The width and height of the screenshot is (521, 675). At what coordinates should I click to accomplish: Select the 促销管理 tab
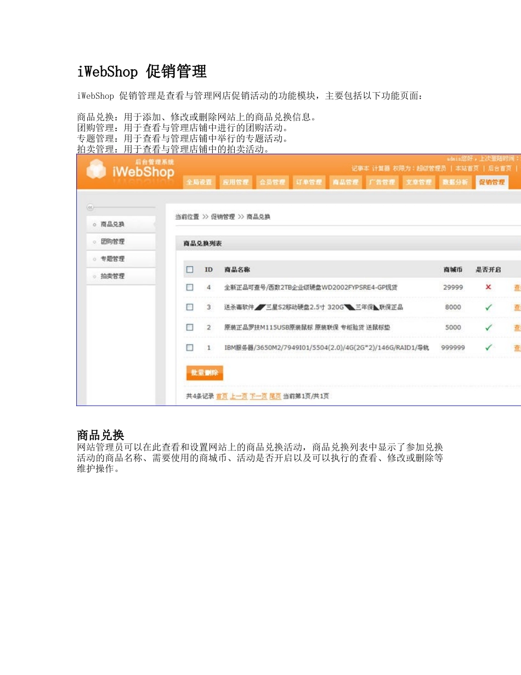click(492, 182)
